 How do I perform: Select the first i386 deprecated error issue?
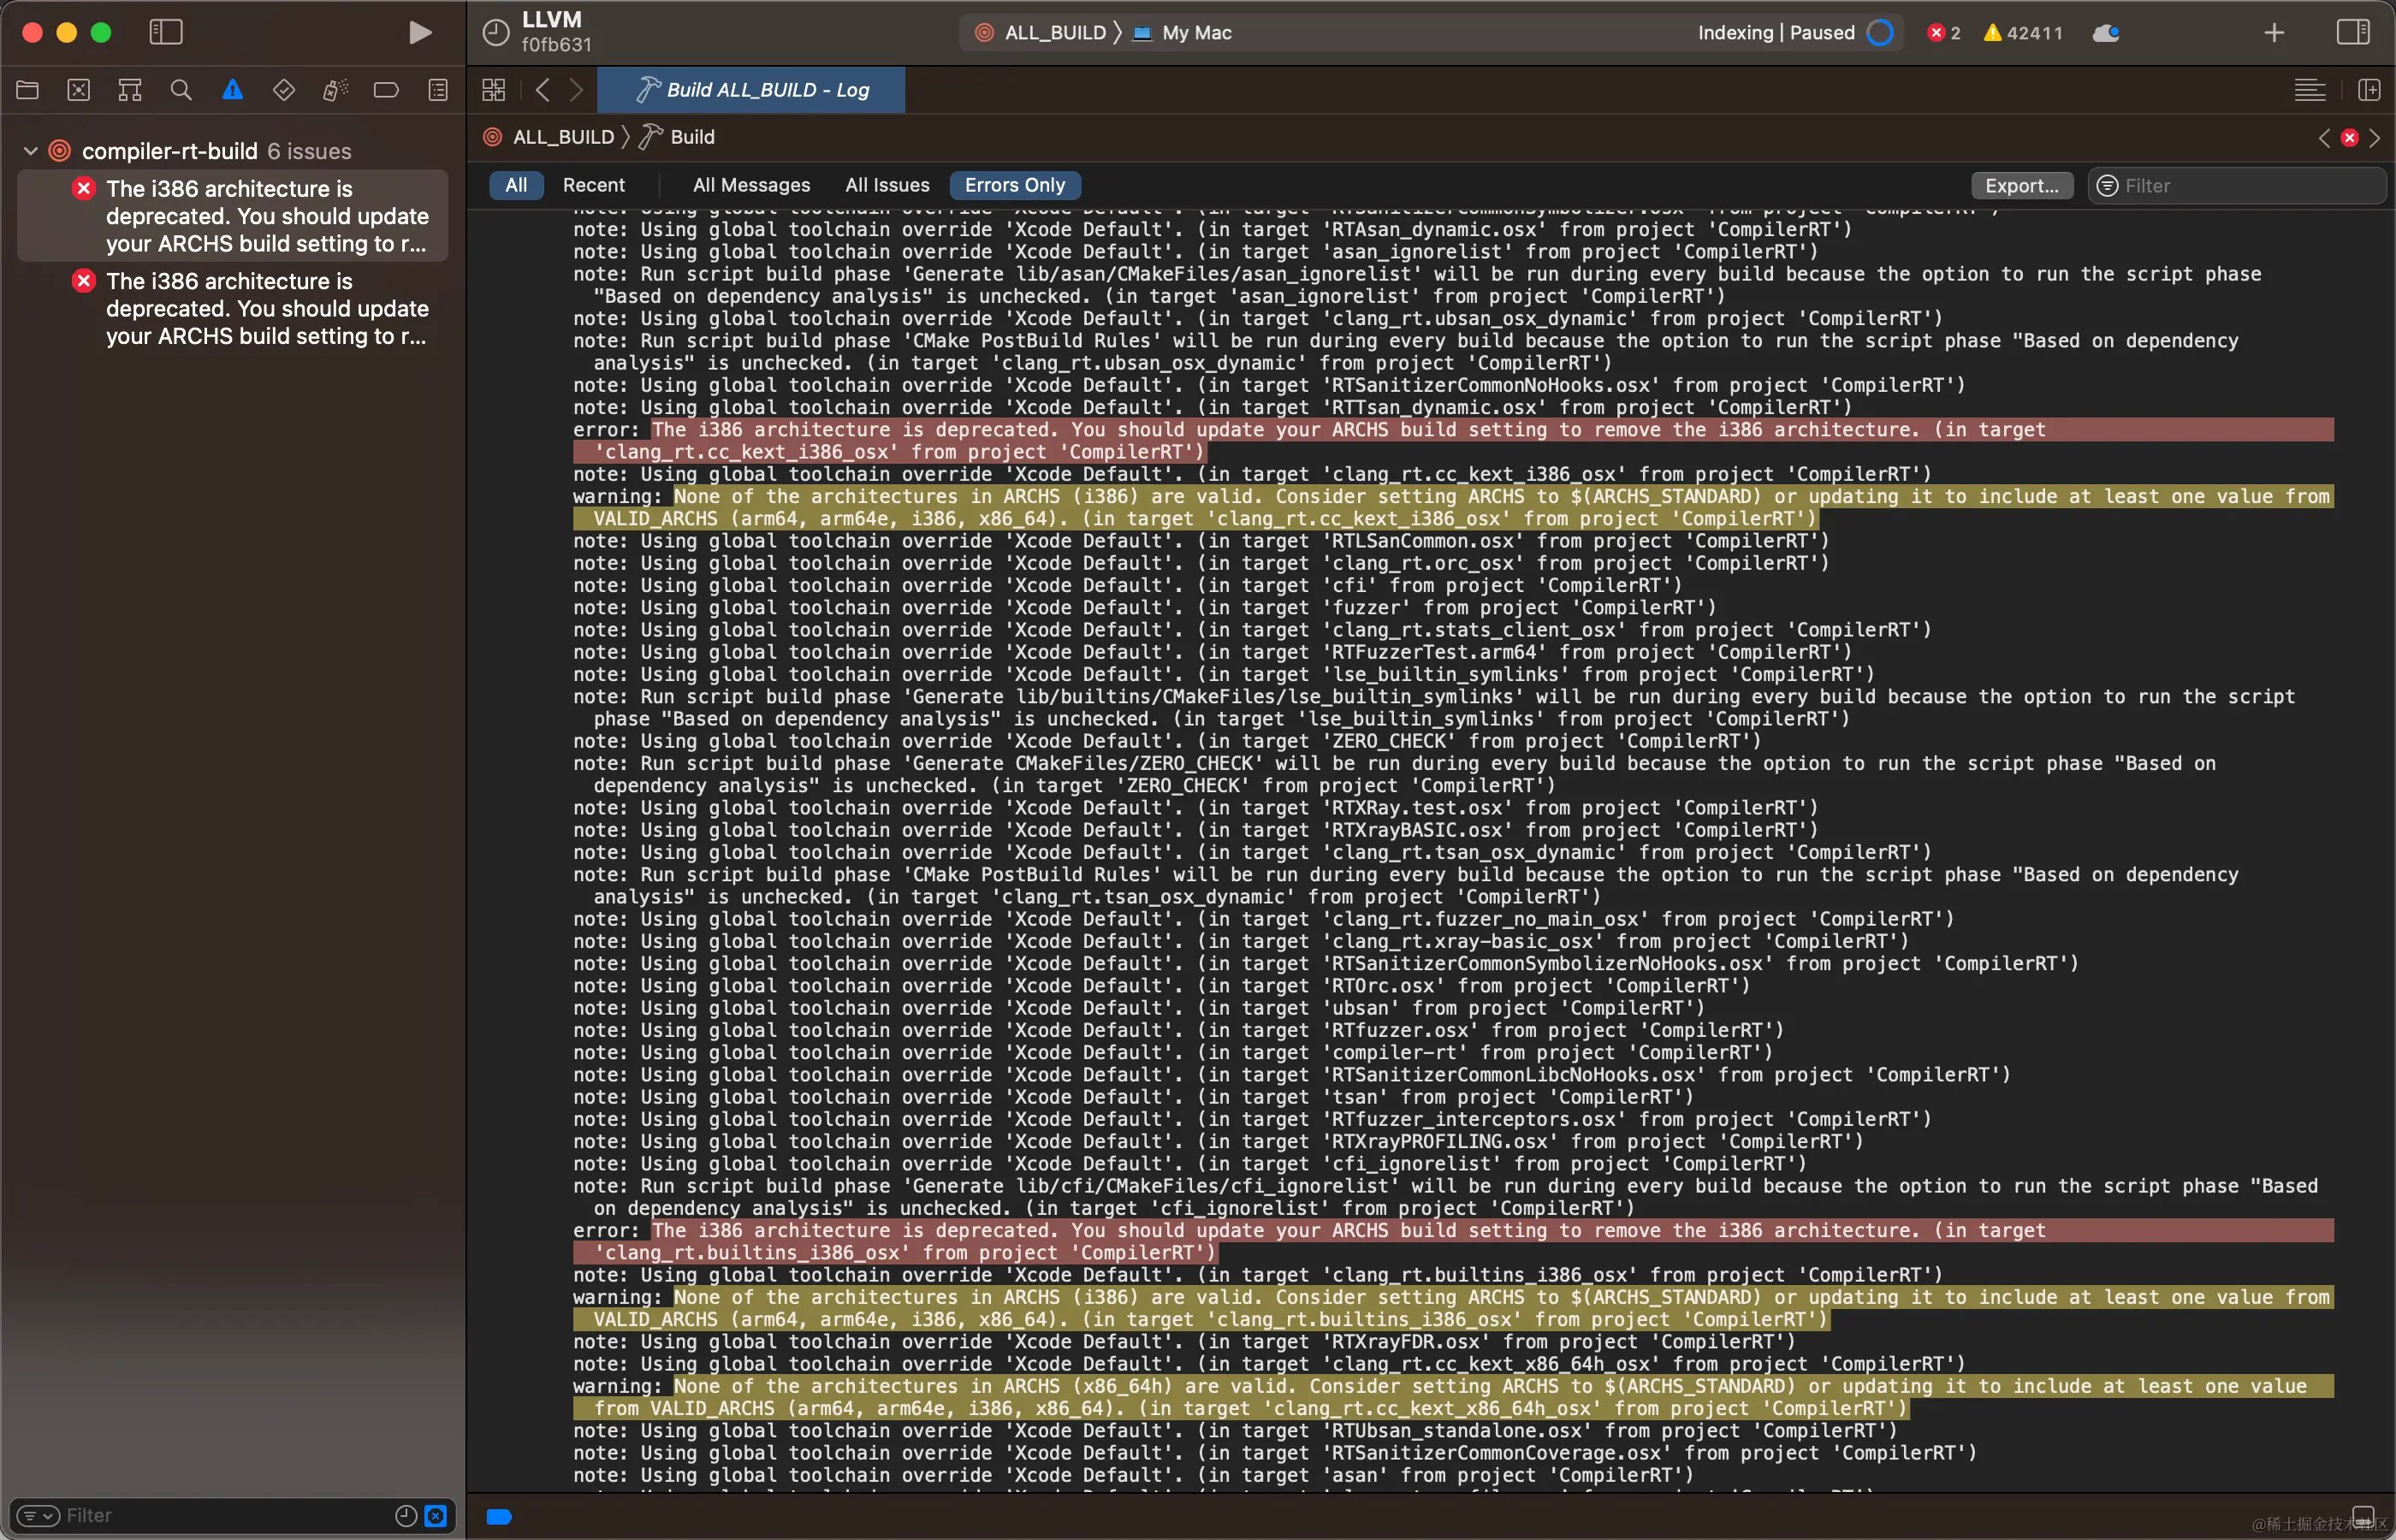tap(233, 216)
